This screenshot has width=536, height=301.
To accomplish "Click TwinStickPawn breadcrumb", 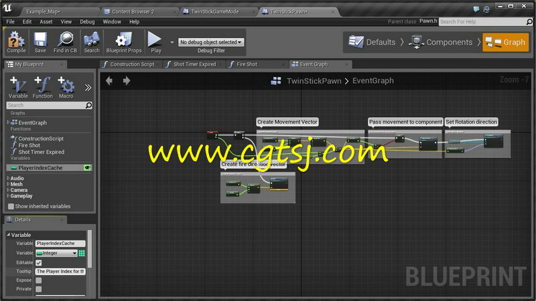I will (314, 81).
